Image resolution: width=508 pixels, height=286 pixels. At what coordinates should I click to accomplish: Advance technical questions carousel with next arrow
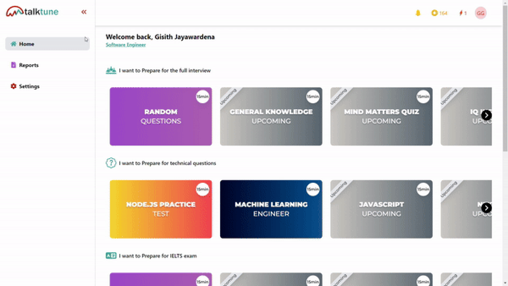[x=486, y=208]
